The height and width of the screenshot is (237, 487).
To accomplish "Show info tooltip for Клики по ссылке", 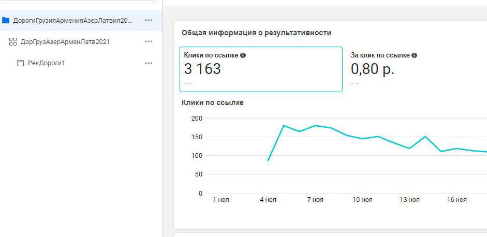I will point(243,55).
